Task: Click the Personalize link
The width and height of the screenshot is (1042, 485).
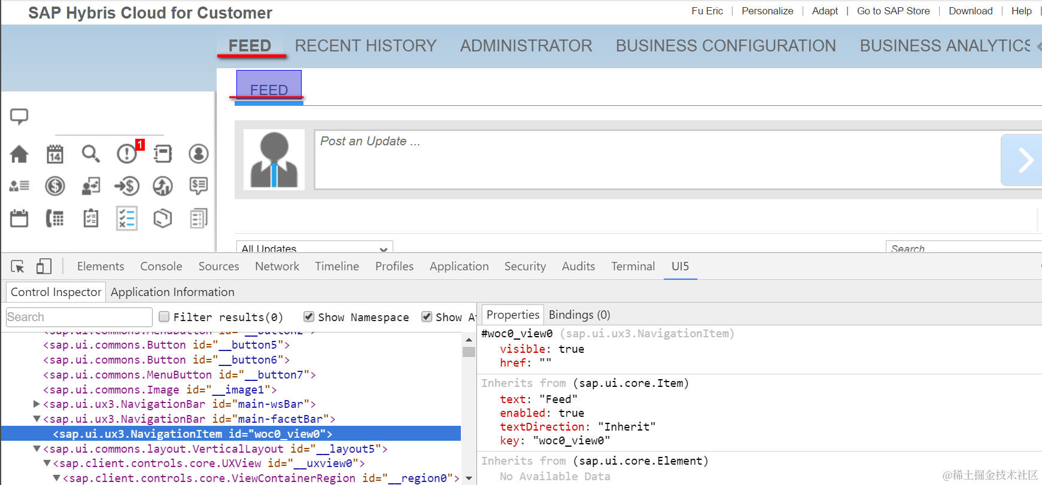Action: tap(767, 11)
